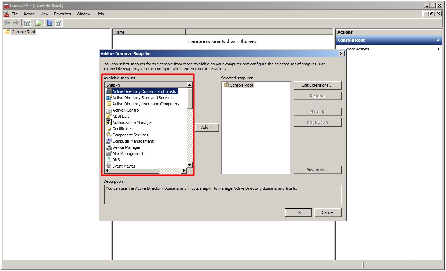Select Active Directory Sites and Services snap-in

tap(143, 98)
